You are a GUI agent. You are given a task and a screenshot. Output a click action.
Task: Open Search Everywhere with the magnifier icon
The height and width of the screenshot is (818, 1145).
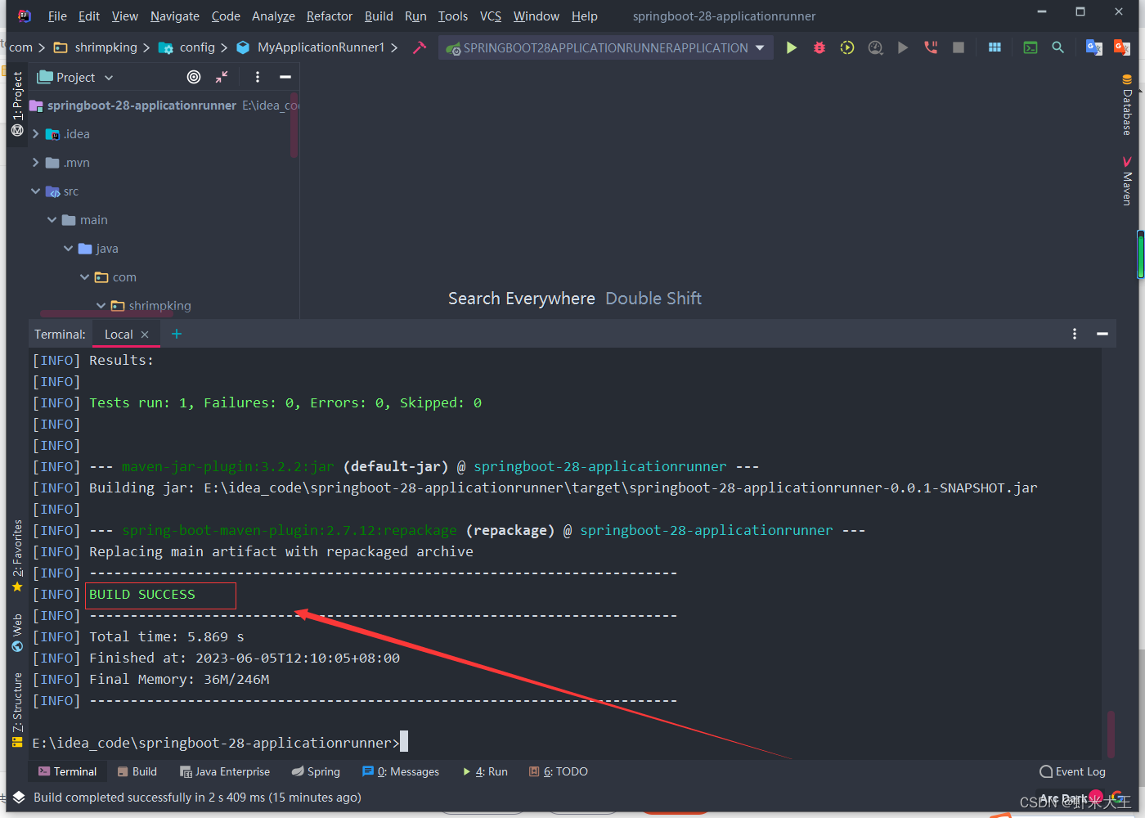[1057, 47]
